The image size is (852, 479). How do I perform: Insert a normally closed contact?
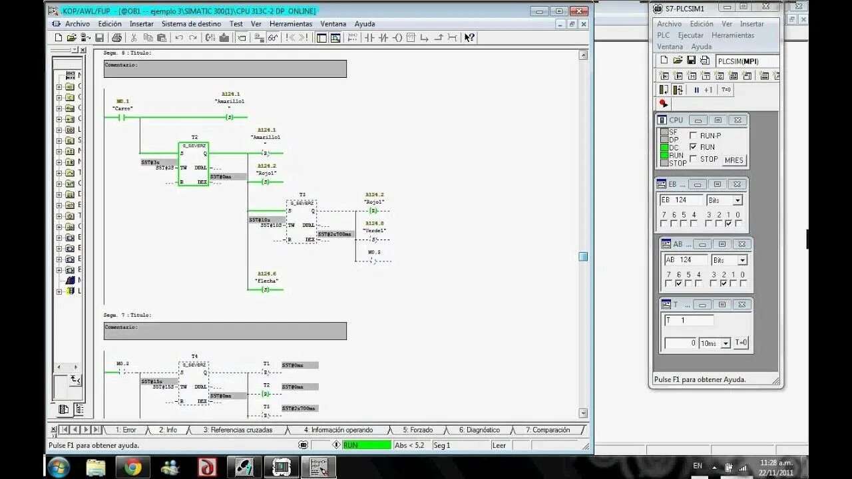pos(383,38)
